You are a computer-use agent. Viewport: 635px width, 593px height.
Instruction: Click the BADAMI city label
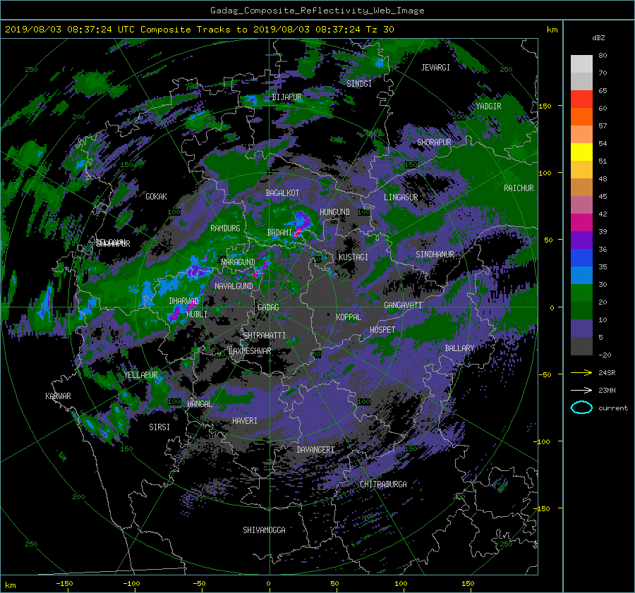279,233
